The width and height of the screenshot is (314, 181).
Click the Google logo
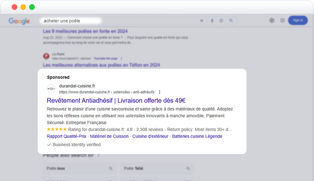19,21
